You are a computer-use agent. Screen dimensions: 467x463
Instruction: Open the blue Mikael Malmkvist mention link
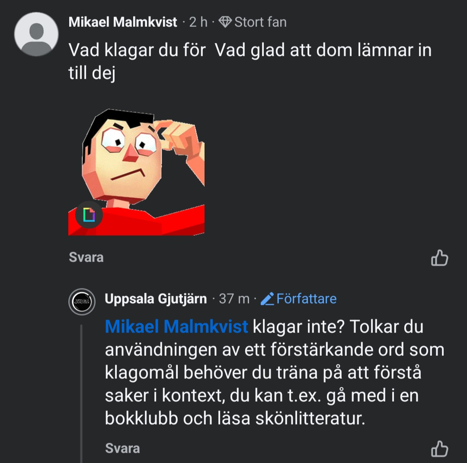pyautogui.click(x=176, y=327)
